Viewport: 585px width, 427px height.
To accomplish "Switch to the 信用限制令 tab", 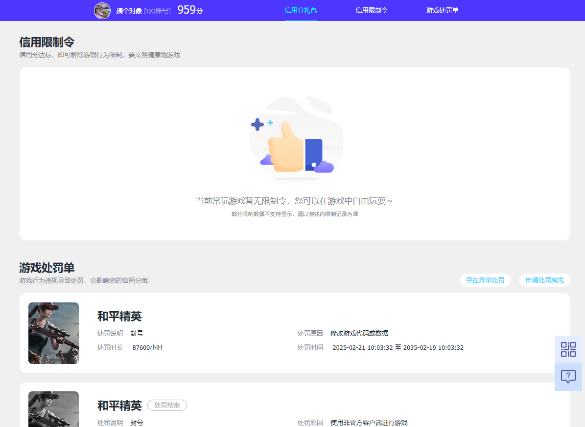I will click(372, 10).
